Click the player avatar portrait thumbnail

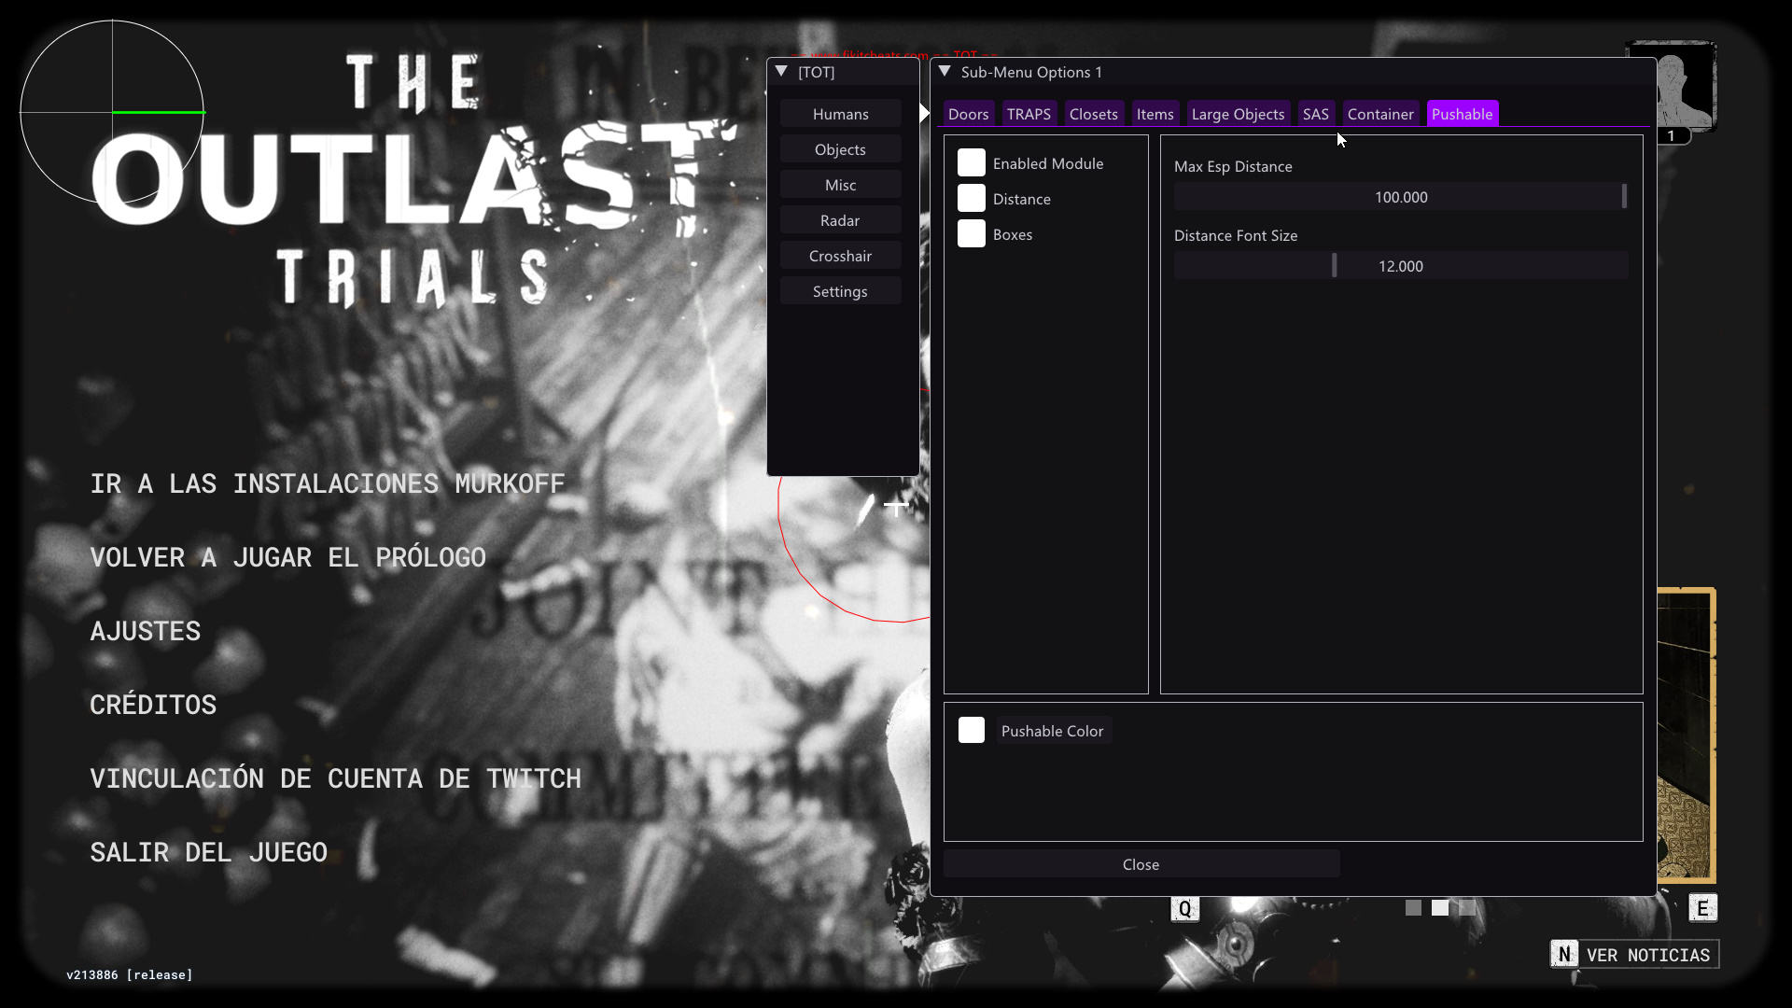click(1686, 86)
